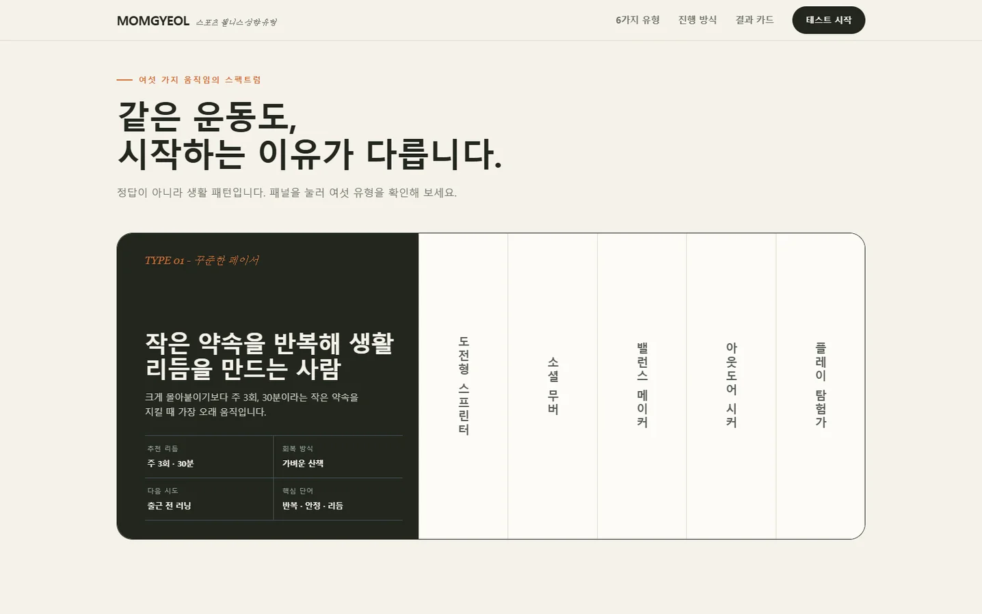982x614 pixels.
Task: Click the 다음 시도 label
Action: [163, 491]
